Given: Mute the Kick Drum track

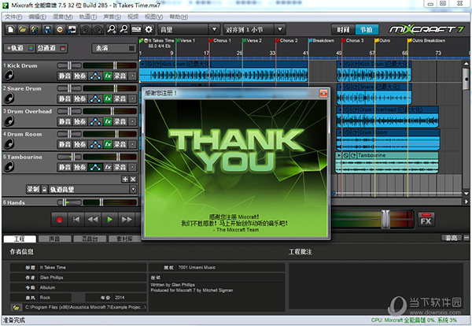Looking at the screenshot, I should (65, 76).
